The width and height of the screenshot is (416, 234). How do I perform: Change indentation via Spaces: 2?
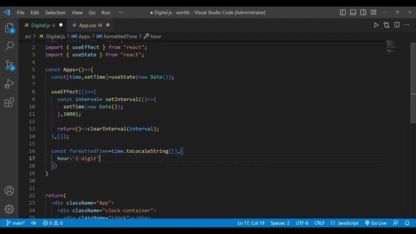click(x=280, y=223)
